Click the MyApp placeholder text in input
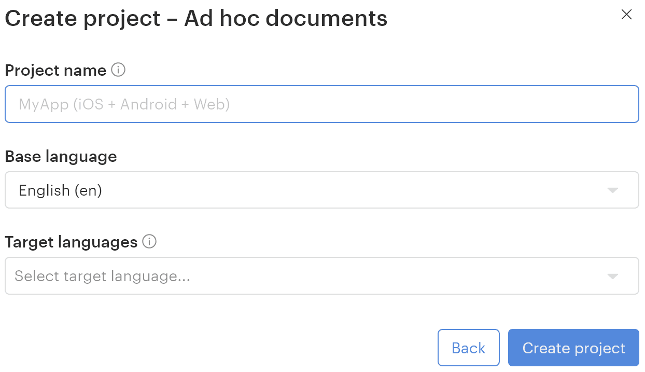Screen dimensions: 645x372 [124, 104]
